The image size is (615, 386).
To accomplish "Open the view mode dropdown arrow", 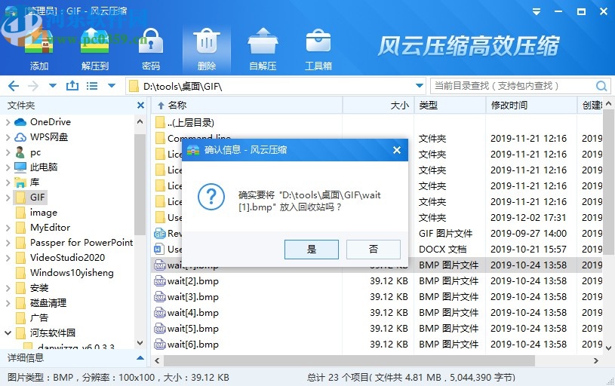I will pyautogui.click(x=112, y=86).
